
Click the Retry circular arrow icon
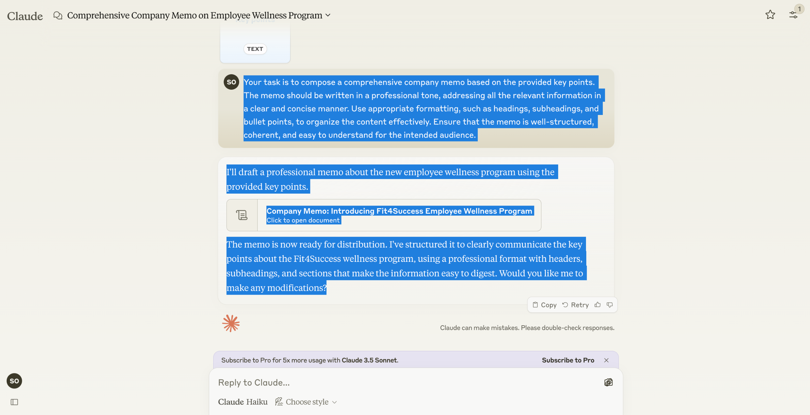coord(565,305)
